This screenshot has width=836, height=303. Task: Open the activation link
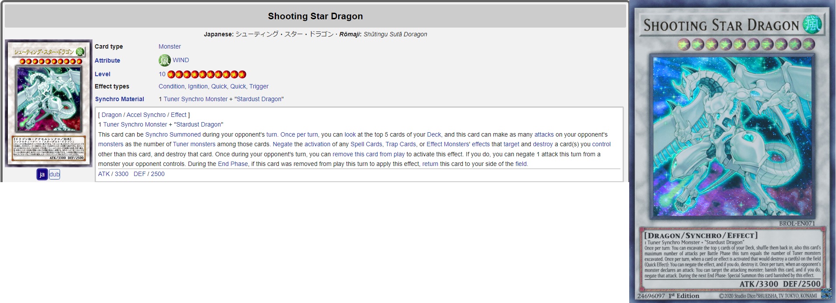317,144
